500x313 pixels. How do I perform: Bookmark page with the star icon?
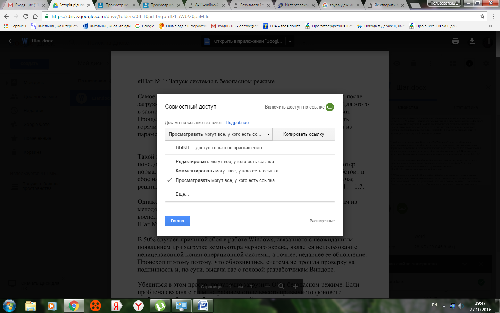click(482, 16)
